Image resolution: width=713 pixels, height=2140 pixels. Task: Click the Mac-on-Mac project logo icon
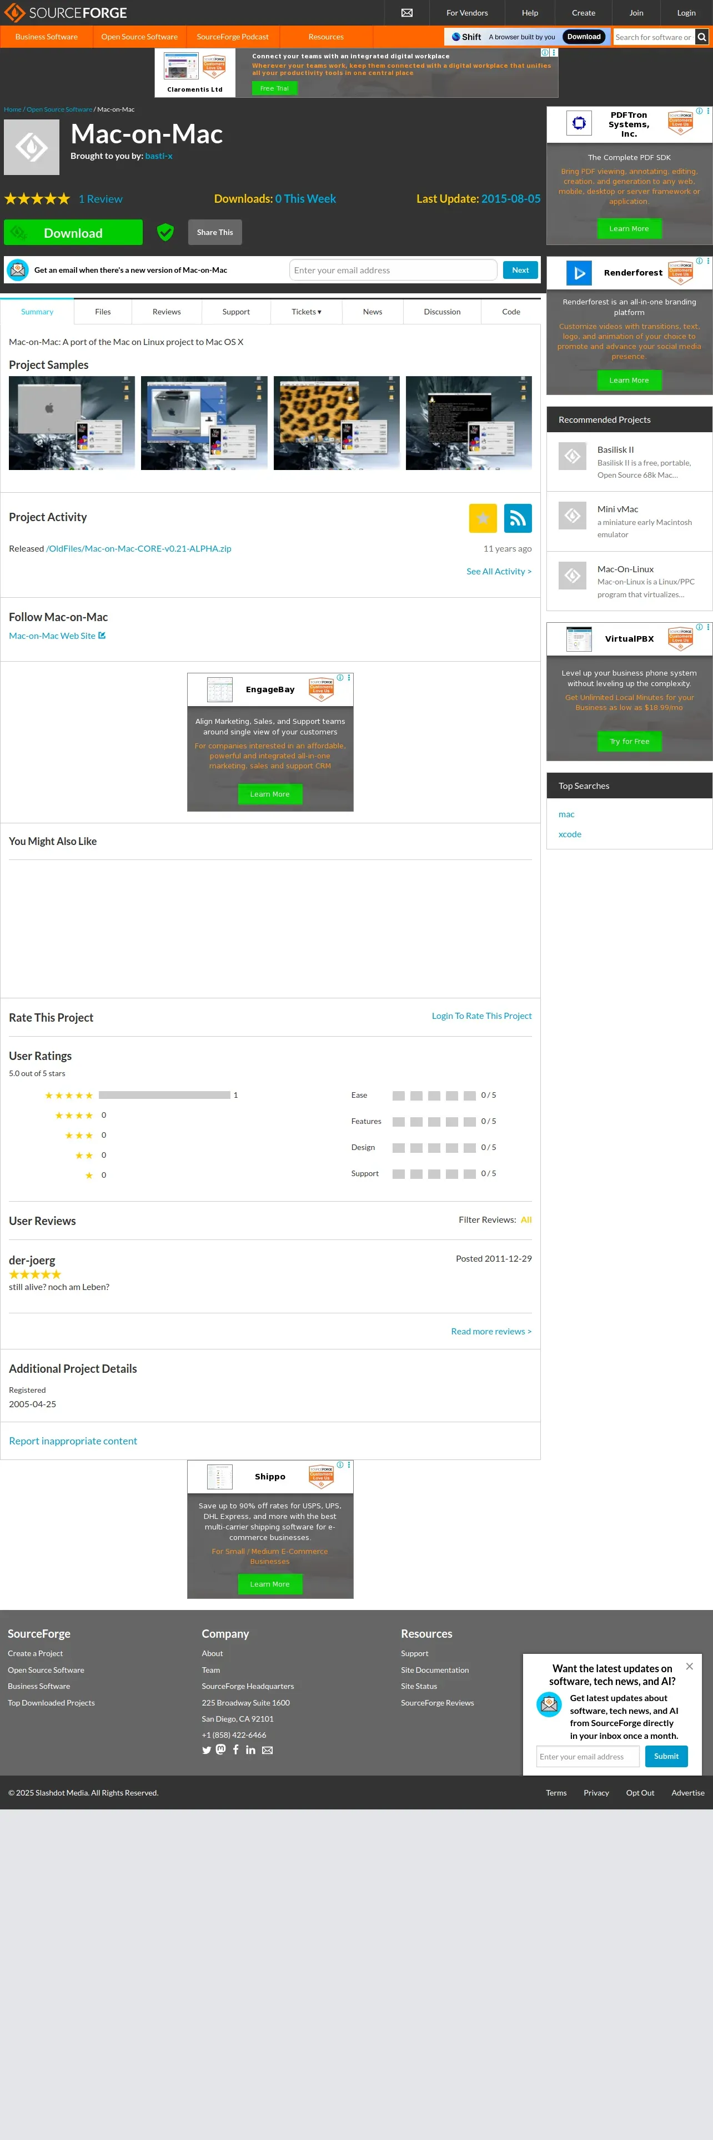pyautogui.click(x=32, y=147)
